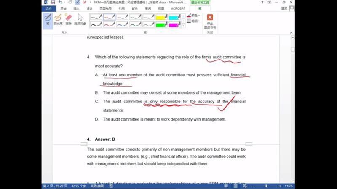Image resolution: width=337 pixels, height=189 pixels.
Task: Pick the magenta highlighter pen style
Action: tap(175, 25)
